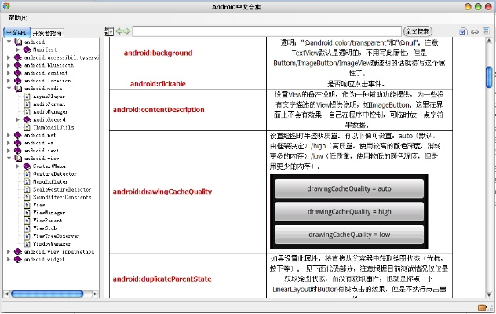The image size is (496, 314).
Task: Open the android.bluetooth package book icon
Action: (18, 65)
